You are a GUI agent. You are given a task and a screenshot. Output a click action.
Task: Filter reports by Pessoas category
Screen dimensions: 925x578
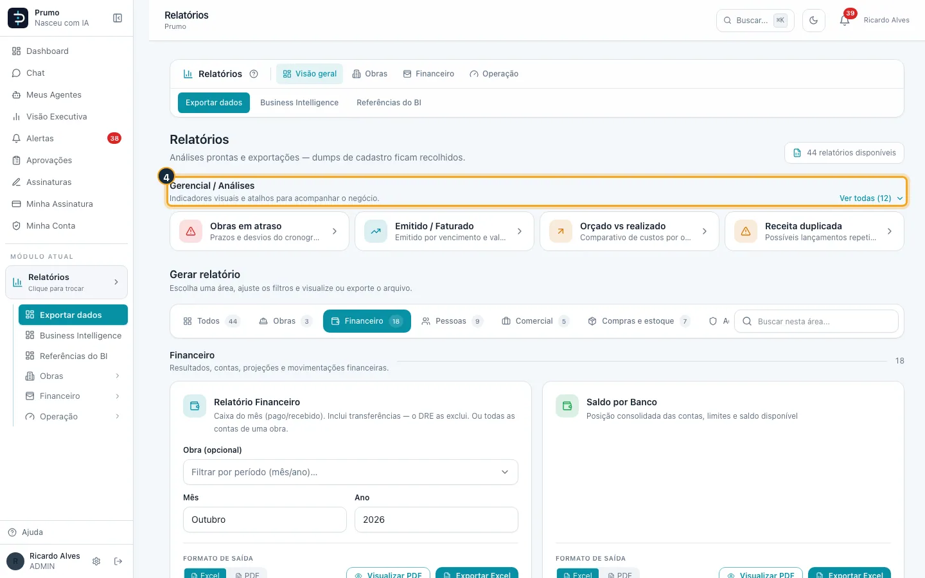pyautogui.click(x=452, y=321)
